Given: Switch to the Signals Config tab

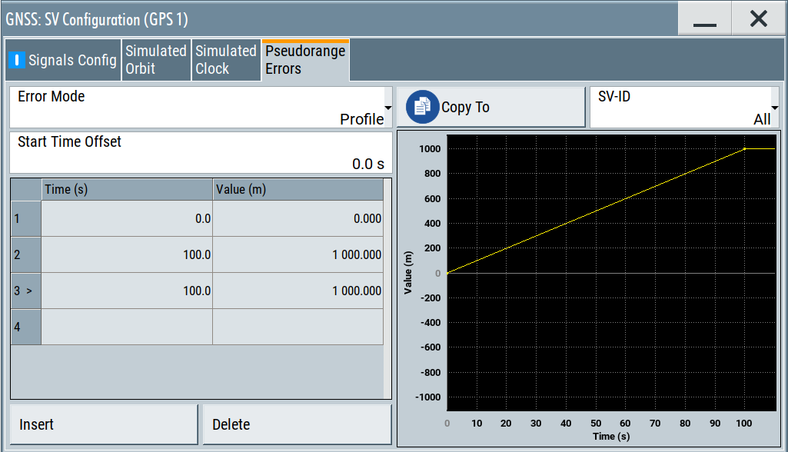Looking at the screenshot, I should pyautogui.click(x=63, y=60).
